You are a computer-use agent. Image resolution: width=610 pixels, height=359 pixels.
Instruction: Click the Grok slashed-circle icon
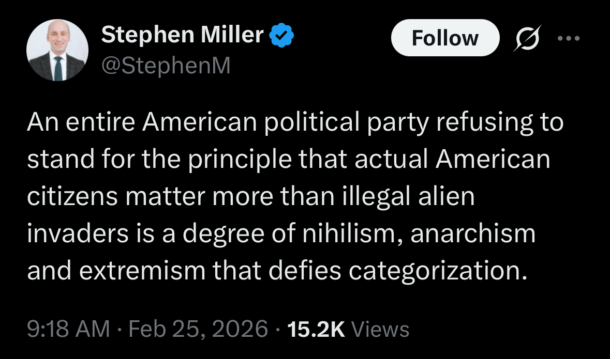coord(527,39)
